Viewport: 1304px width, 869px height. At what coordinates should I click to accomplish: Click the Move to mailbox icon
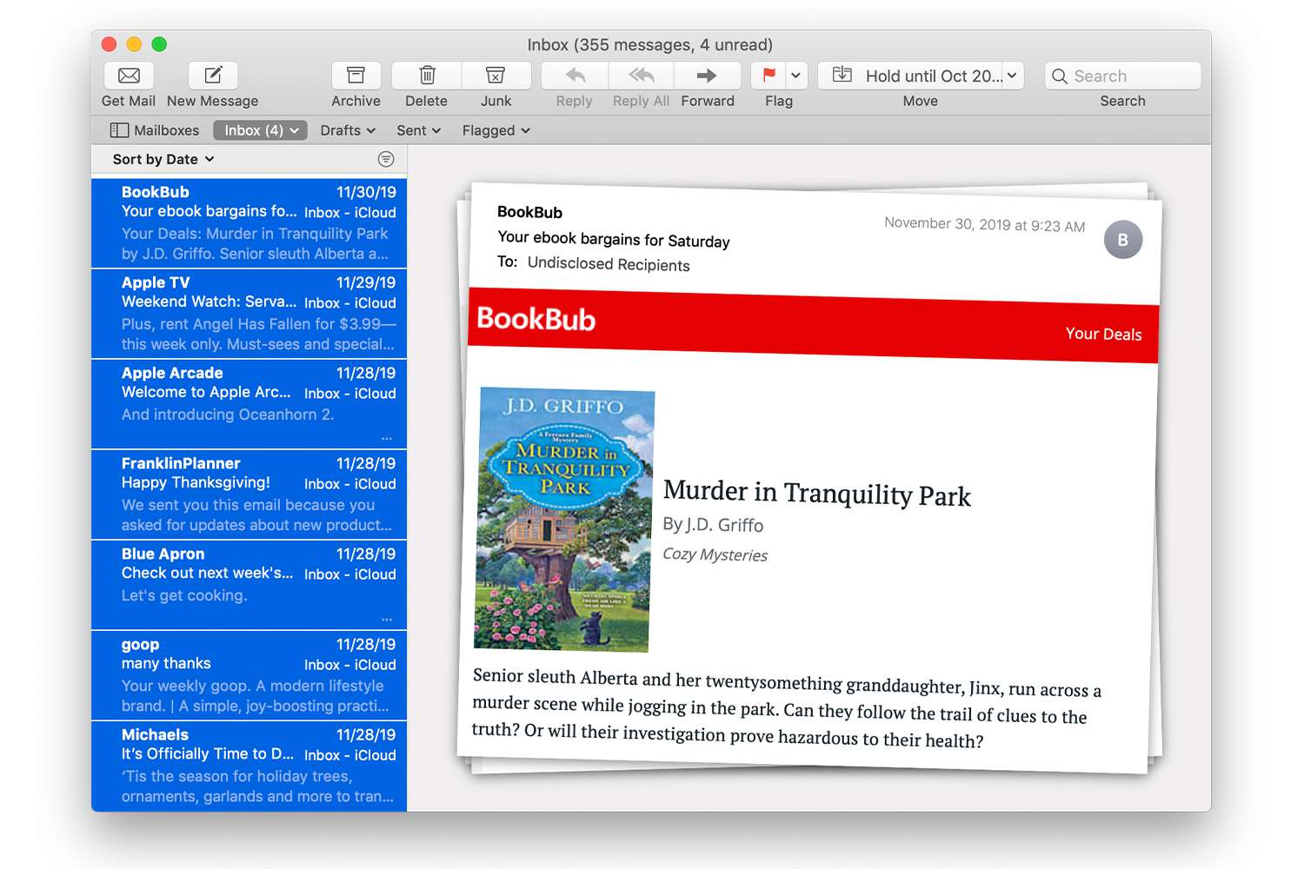pos(842,75)
